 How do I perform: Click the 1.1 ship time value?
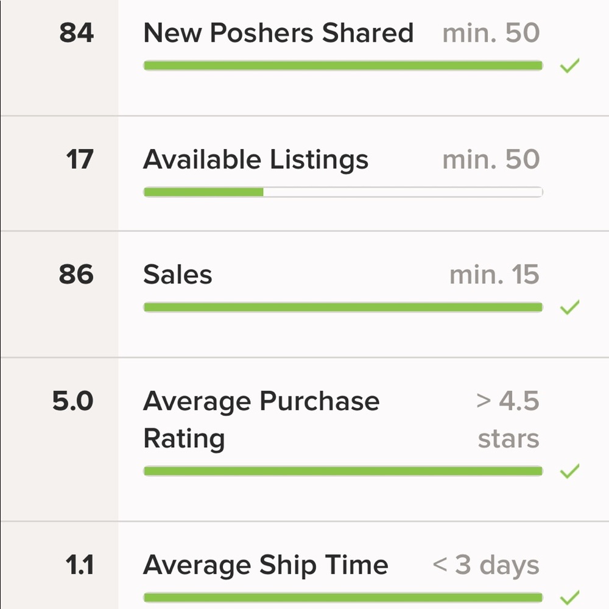tap(80, 565)
